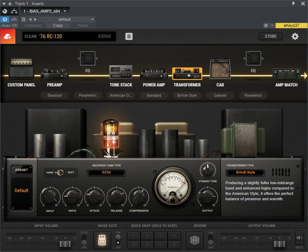Select British Style transformer pill
Viewport: 308px width, 252px height.
pos(187,95)
